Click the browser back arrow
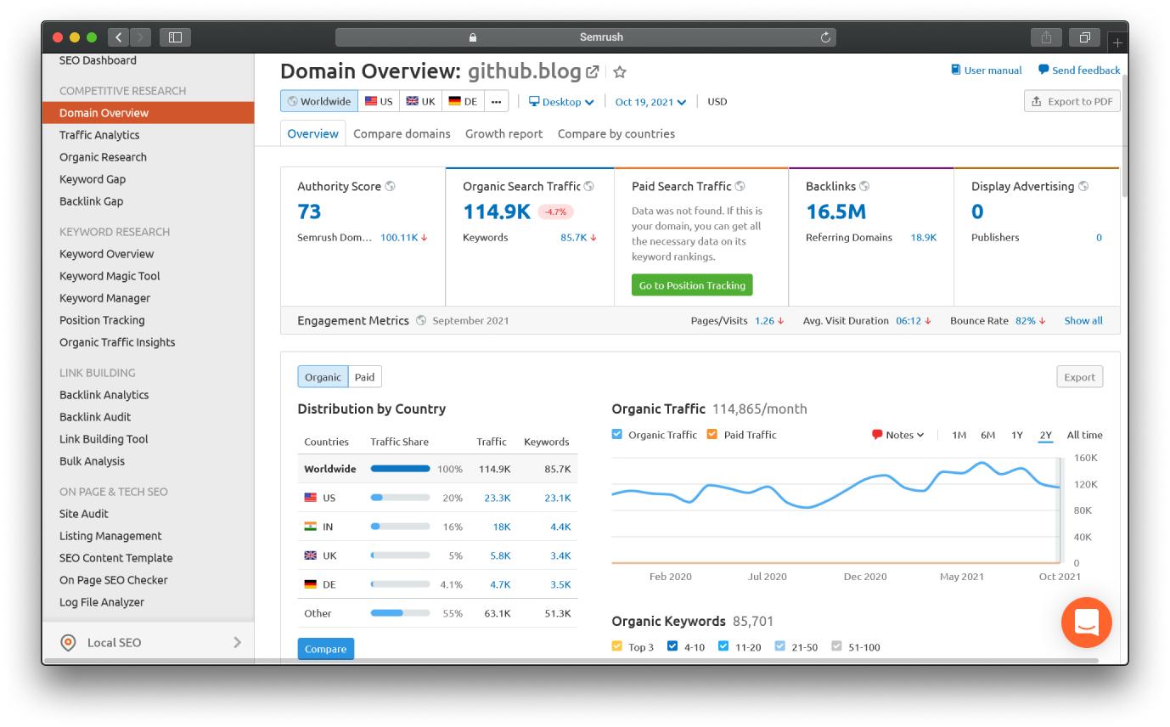1170x727 pixels. tap(119, 37)
